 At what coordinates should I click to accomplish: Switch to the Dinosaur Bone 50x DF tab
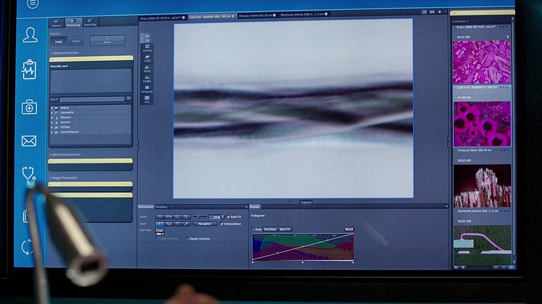[x=257, y=16]
